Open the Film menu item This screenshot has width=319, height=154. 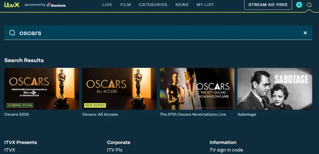(125, 5)
